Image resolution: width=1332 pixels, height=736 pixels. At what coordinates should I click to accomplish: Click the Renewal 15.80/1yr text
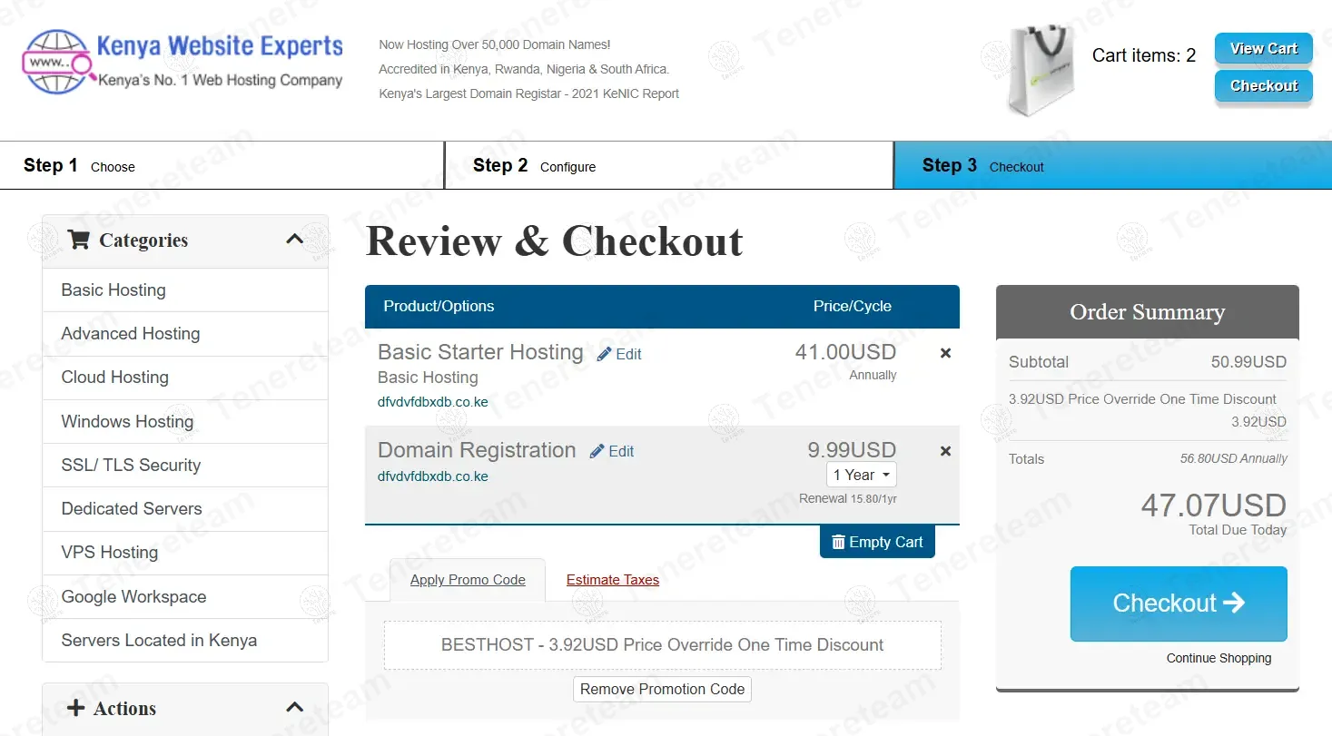pyautogui.click(x=848, y=498)
